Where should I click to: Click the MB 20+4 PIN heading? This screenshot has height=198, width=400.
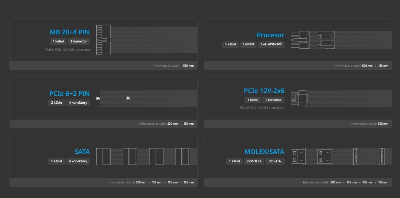[70, 32]
